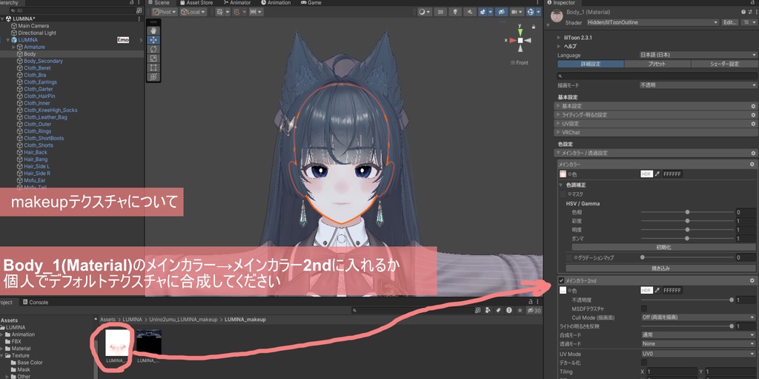Select the Transform tool

[153, 76]
